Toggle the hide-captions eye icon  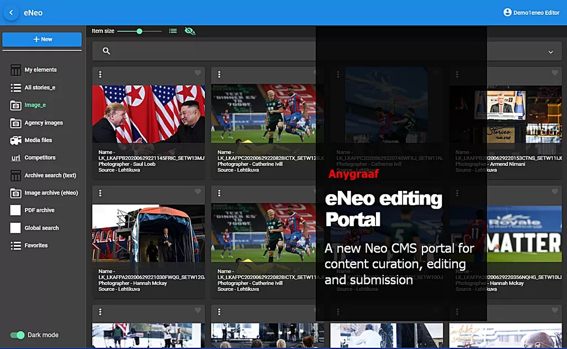(x=190, y=31)
